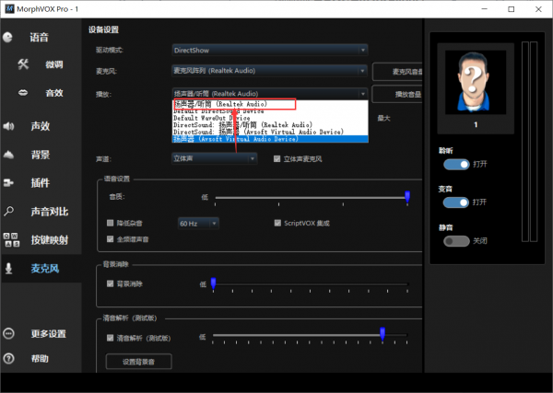This screenshot has width=553, height=393.
Task: Click the magnifier icon beside 声音对比
Action: click(8, 212)
